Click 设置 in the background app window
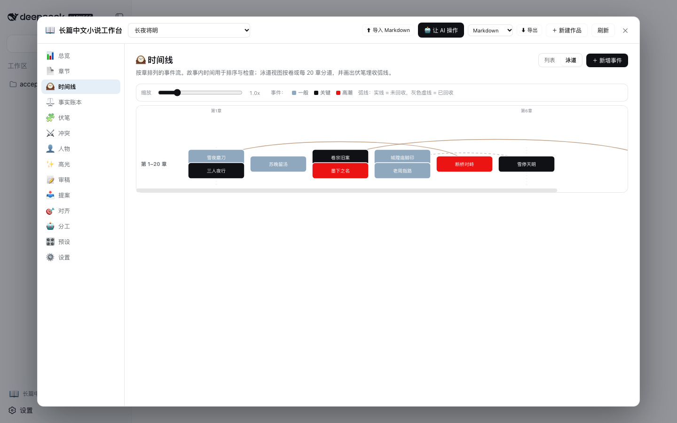 point(21,410)
